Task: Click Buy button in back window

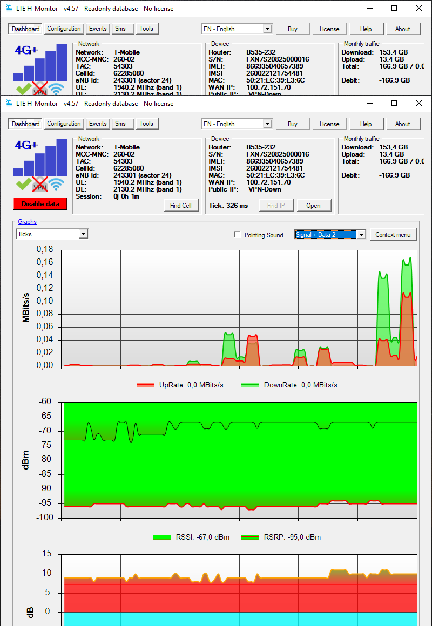Action: click(x=293, y=29)
